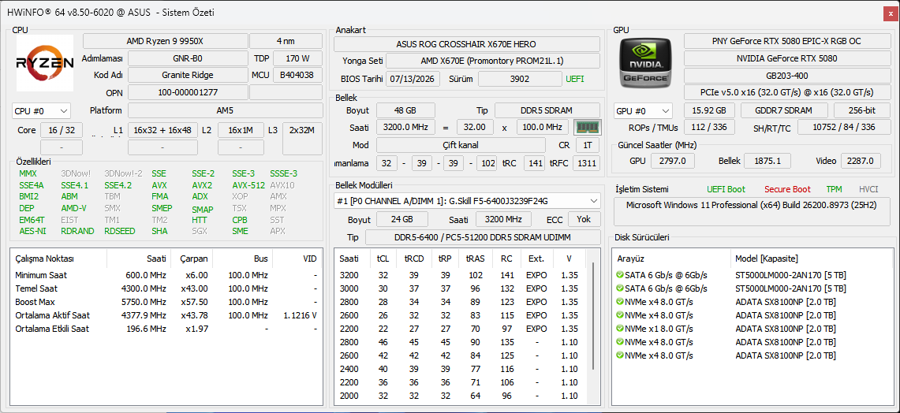Click the Arayüz column header in disk list
The width and height of the screenshot is (900, 413).
(x=671, y=259)
